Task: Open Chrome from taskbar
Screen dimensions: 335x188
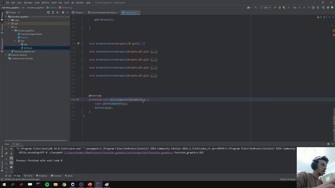Action: coord(64,184)
